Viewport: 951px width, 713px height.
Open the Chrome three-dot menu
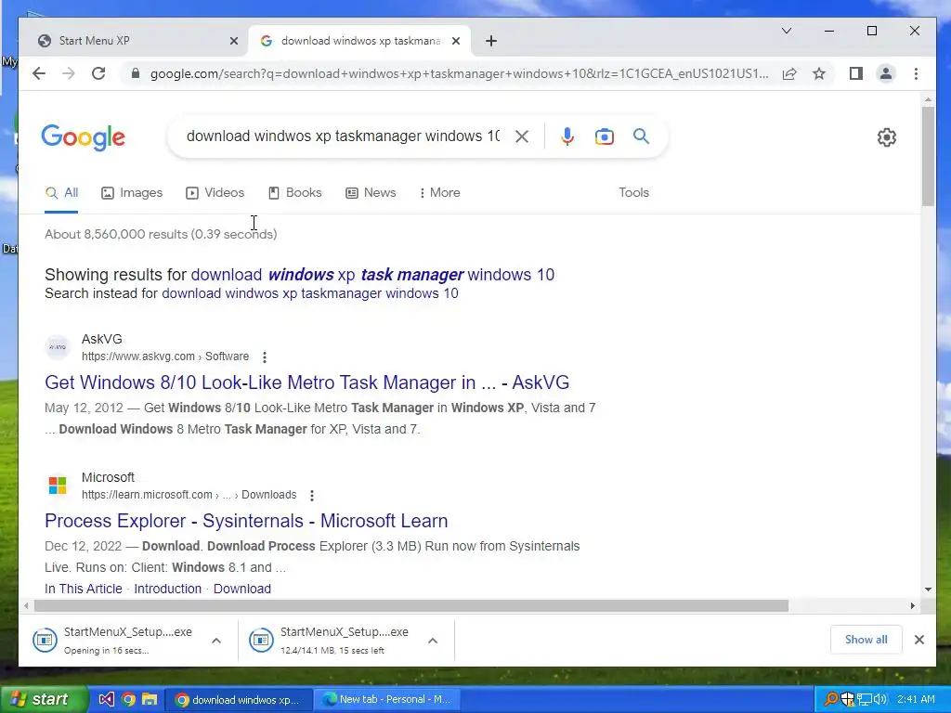coord(916,74)
